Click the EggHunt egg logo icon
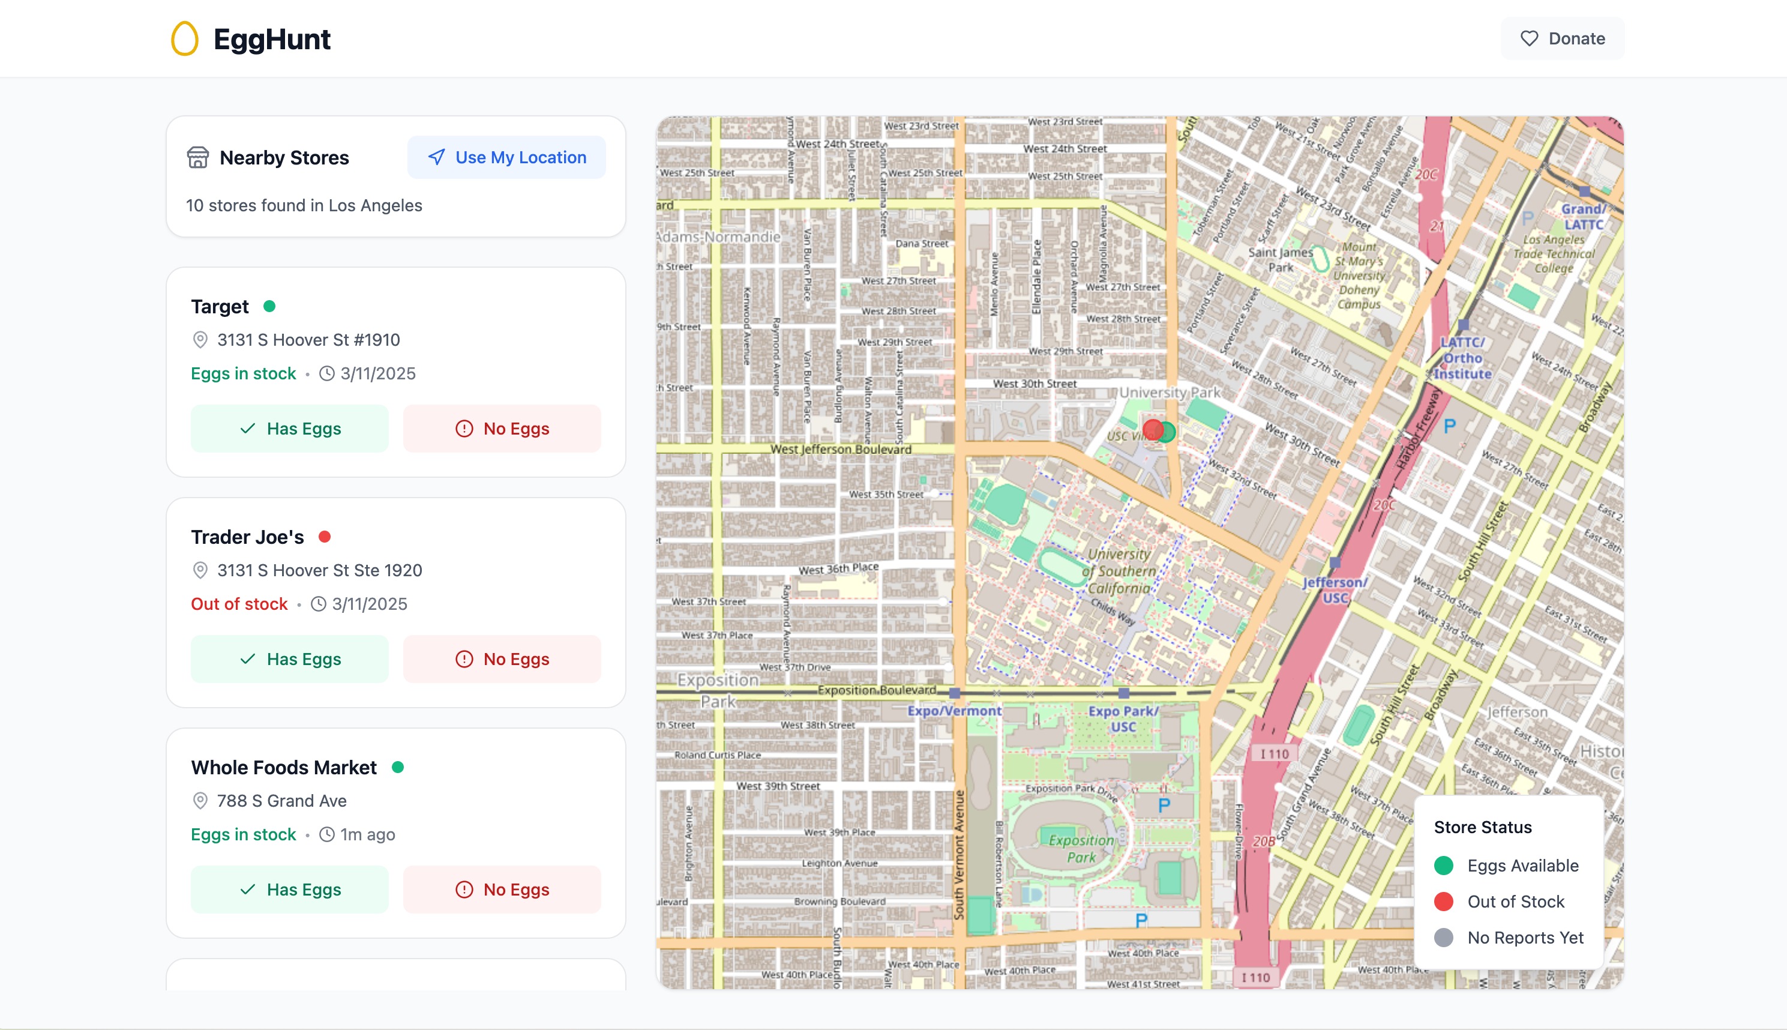The image size is (1787, 1030). click(x=185, y=38)
